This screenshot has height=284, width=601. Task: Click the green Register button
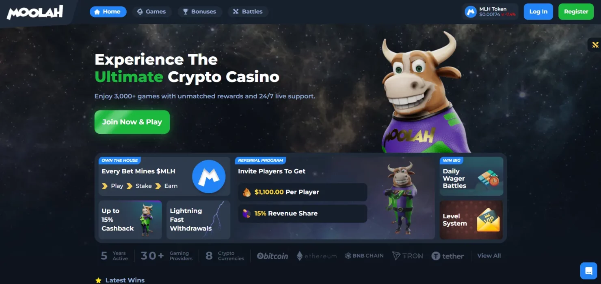(x=576, y=12)
